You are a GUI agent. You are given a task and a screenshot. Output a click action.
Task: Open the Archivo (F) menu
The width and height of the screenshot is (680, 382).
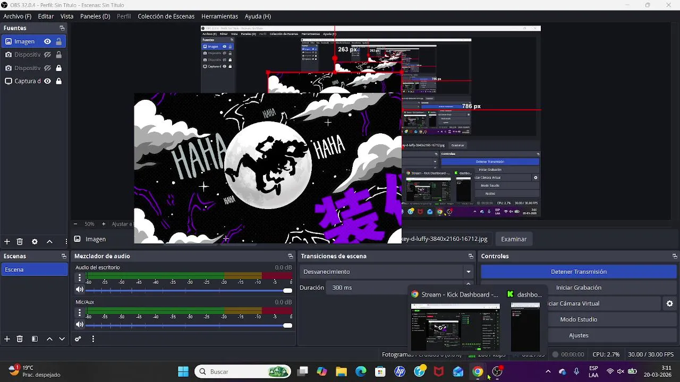pyautogui.click(x=18, y=16)
